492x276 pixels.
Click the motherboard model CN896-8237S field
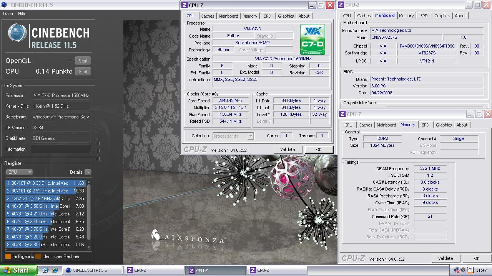(406, 38)
